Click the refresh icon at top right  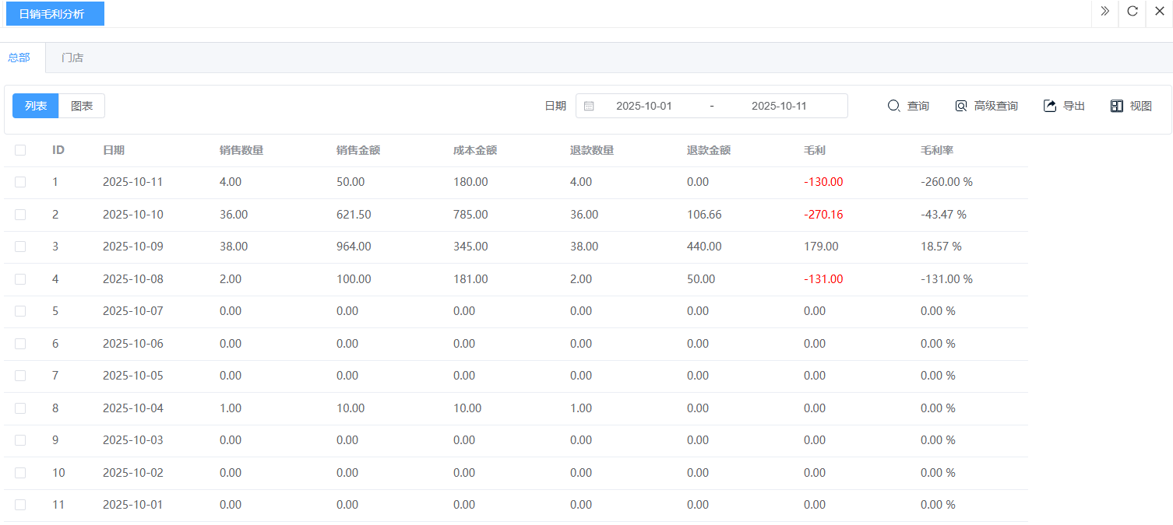click(x=1132, y=11)
